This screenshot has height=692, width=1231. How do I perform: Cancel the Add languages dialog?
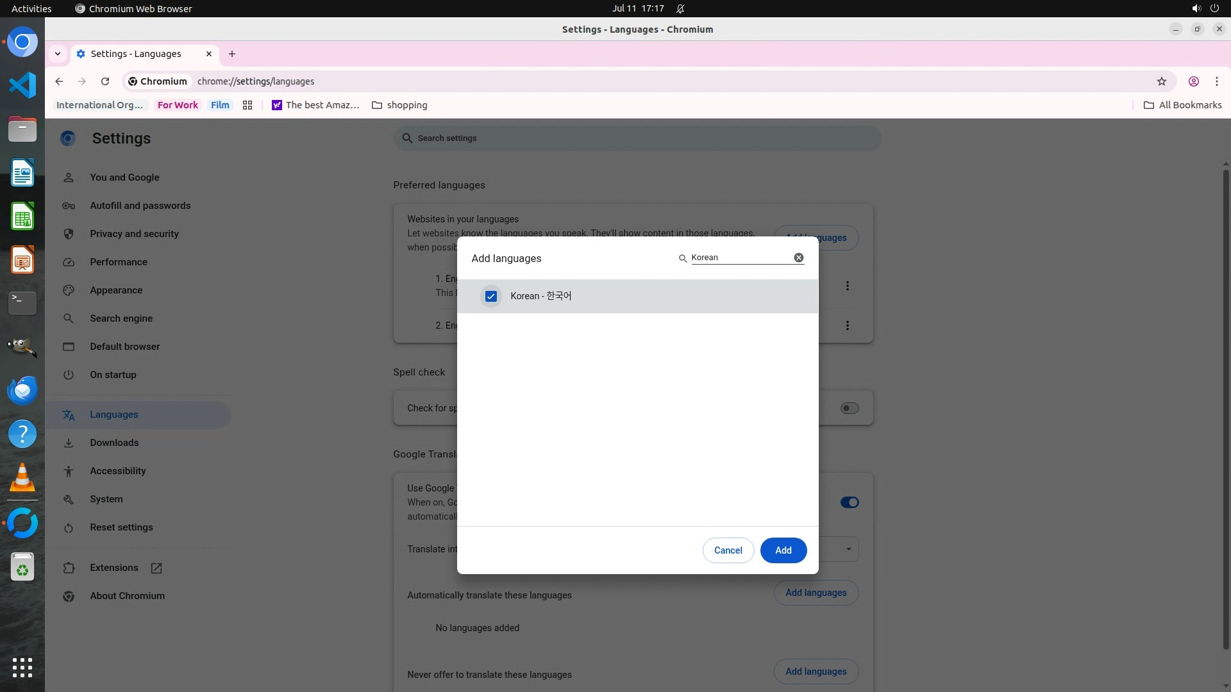728,550
